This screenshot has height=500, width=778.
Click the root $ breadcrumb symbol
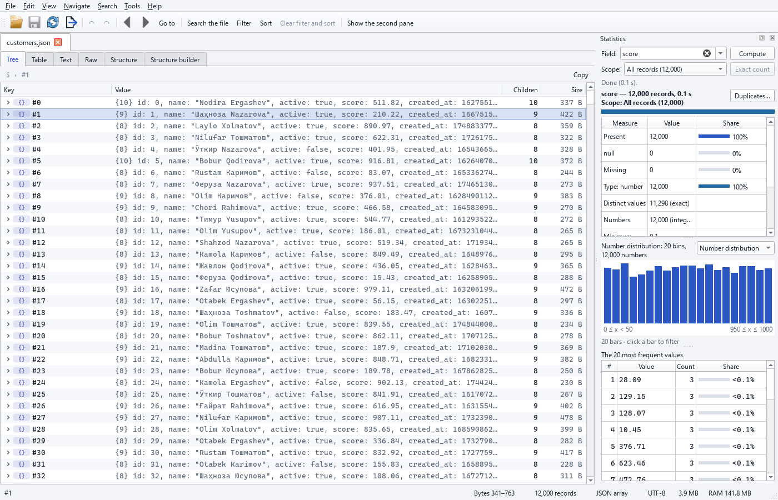pos(8,74)
